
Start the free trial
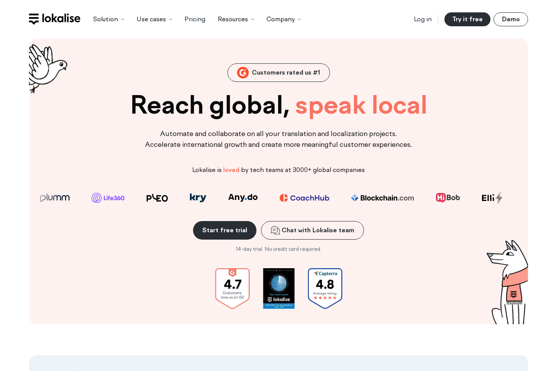tap(225, 230)
